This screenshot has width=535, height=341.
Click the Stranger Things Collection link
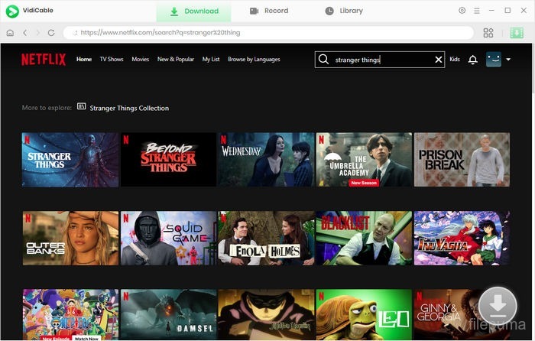coord(129,108)
